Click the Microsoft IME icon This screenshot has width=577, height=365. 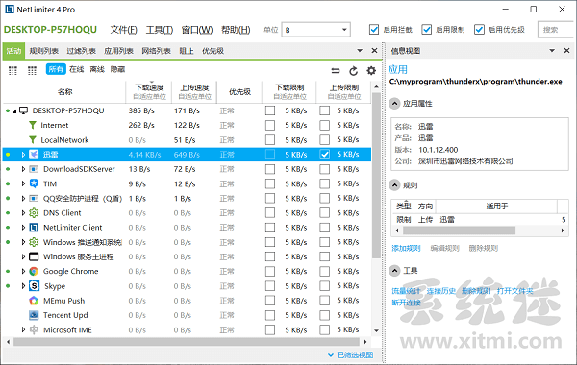(x=34, y=329)
